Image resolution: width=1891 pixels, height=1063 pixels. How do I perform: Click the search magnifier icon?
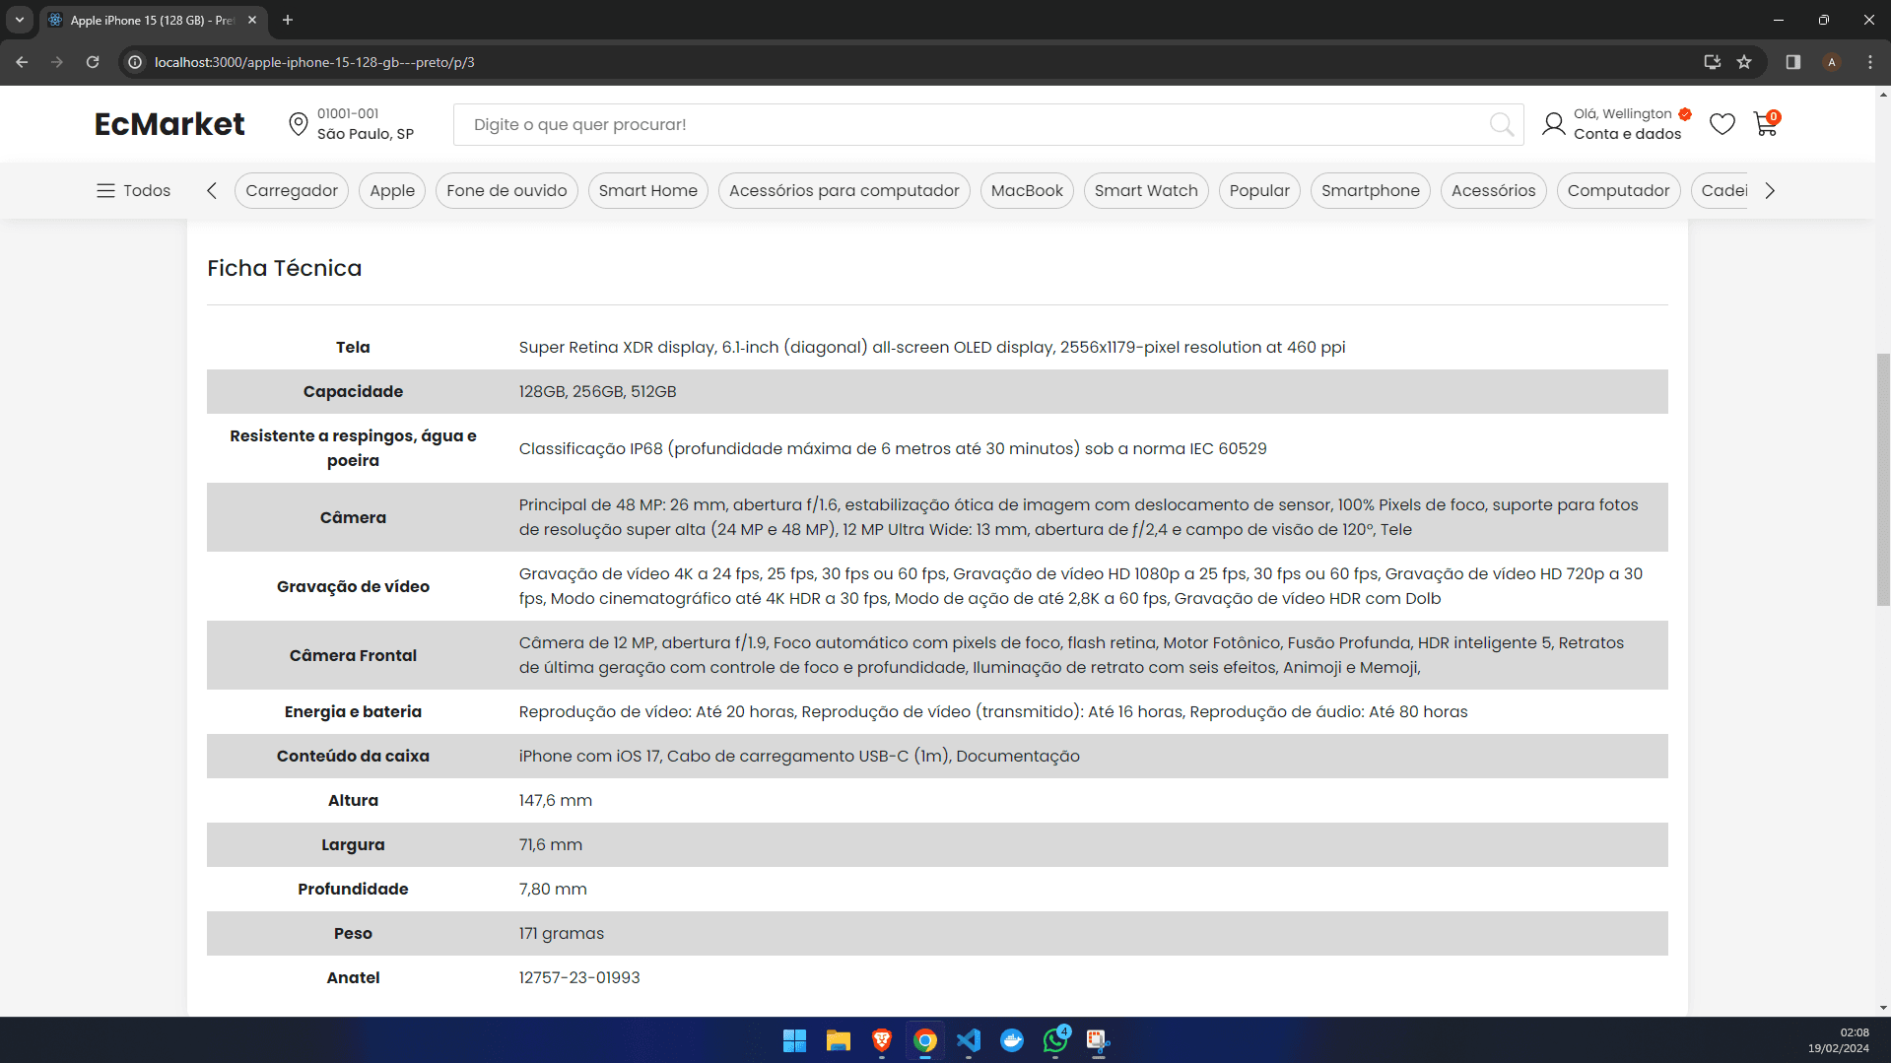point(1502,124)
